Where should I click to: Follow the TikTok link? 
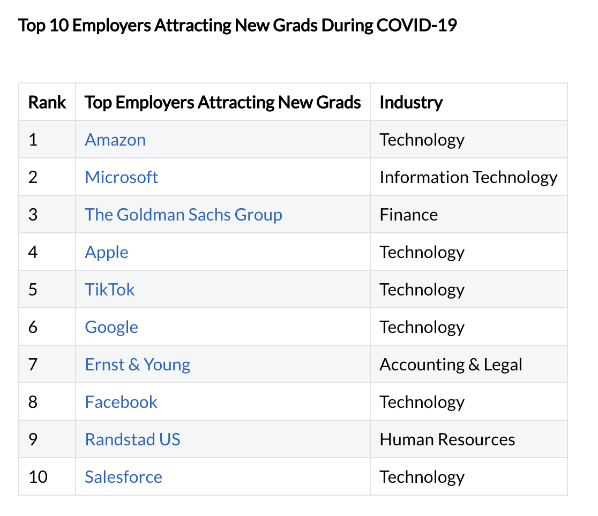(110, 290)
